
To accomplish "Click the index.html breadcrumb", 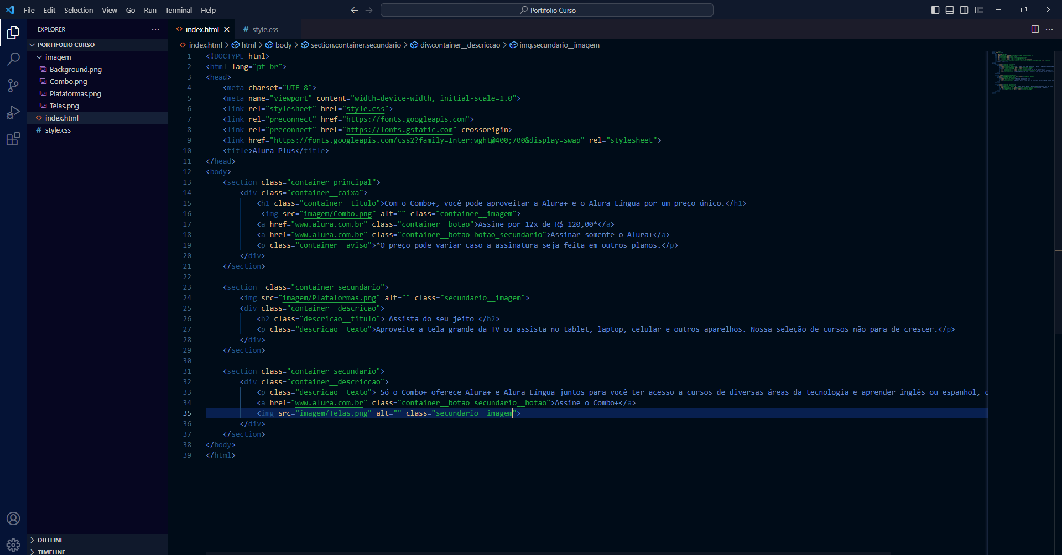I will (x=200, y=45).
